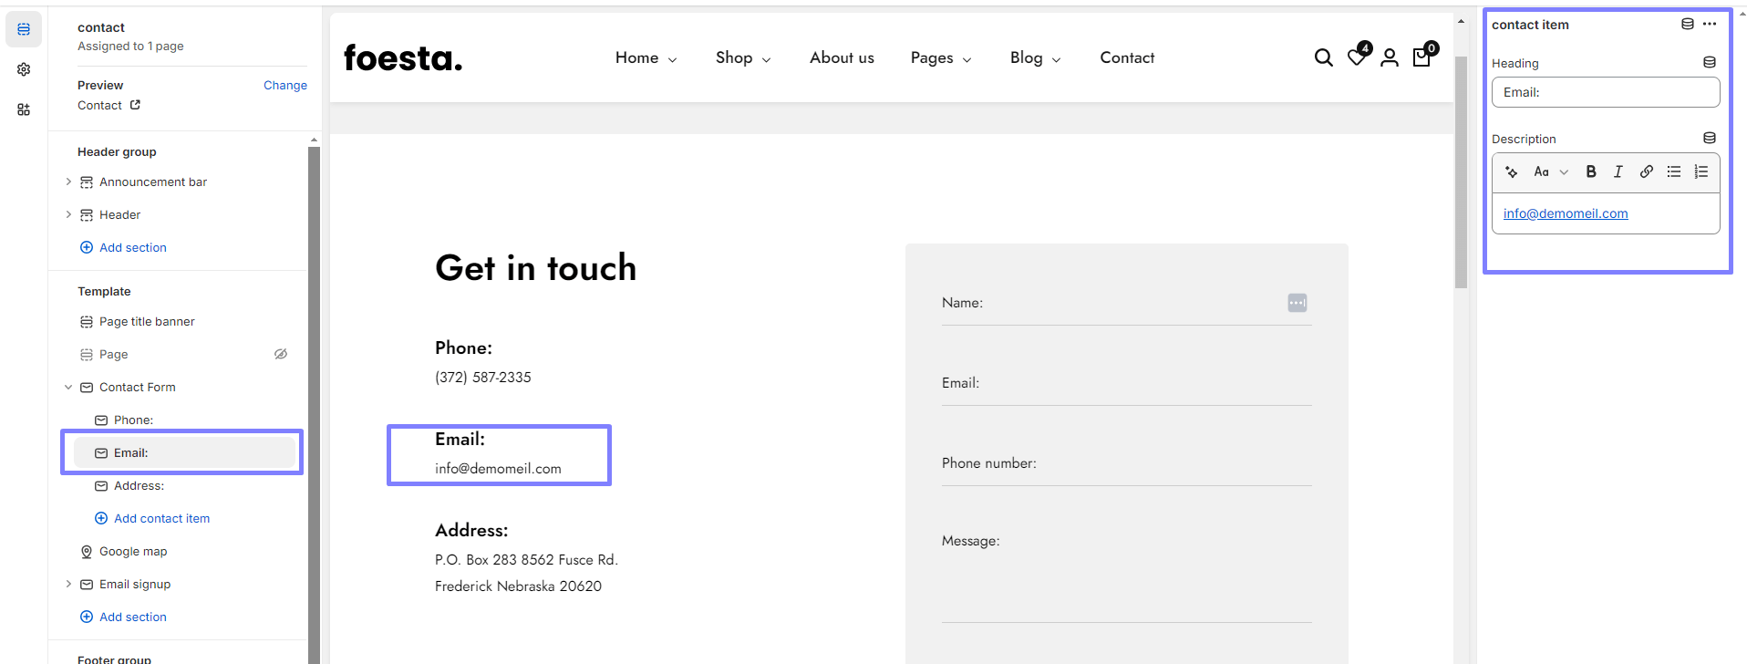This screenshot has width=1747, height=664.
Task: Click Change next to Preview
Action: point(284,85)
